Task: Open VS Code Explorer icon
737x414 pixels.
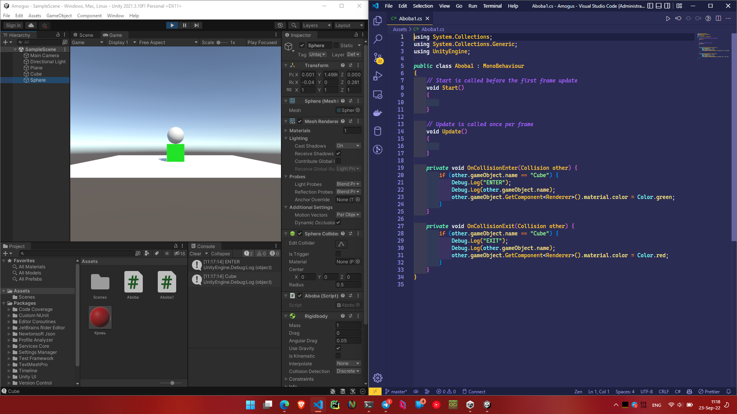Action: tap(378, 21)
